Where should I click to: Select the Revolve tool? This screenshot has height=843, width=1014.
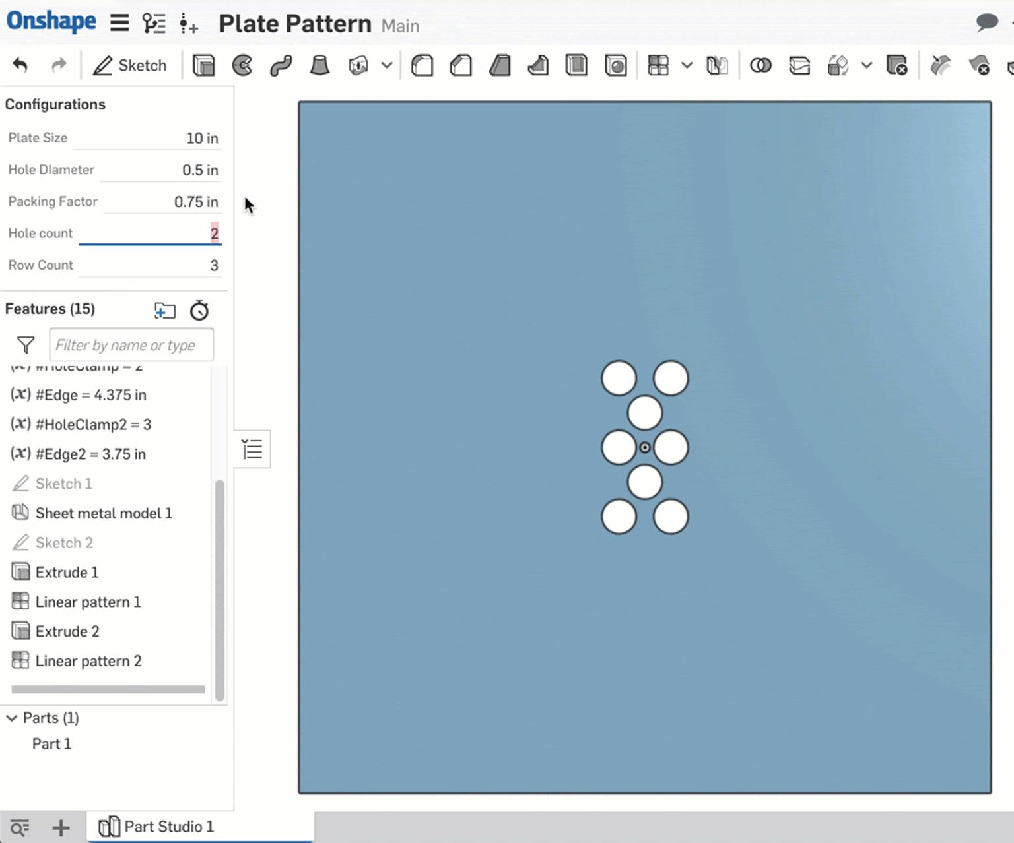242,65
